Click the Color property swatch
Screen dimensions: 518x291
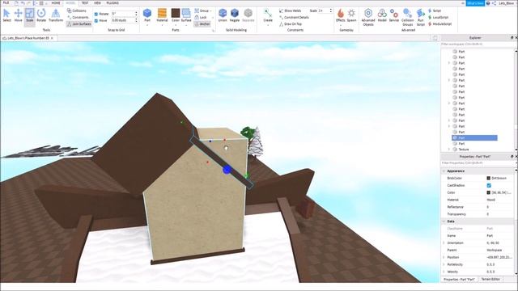click(489, 192)
